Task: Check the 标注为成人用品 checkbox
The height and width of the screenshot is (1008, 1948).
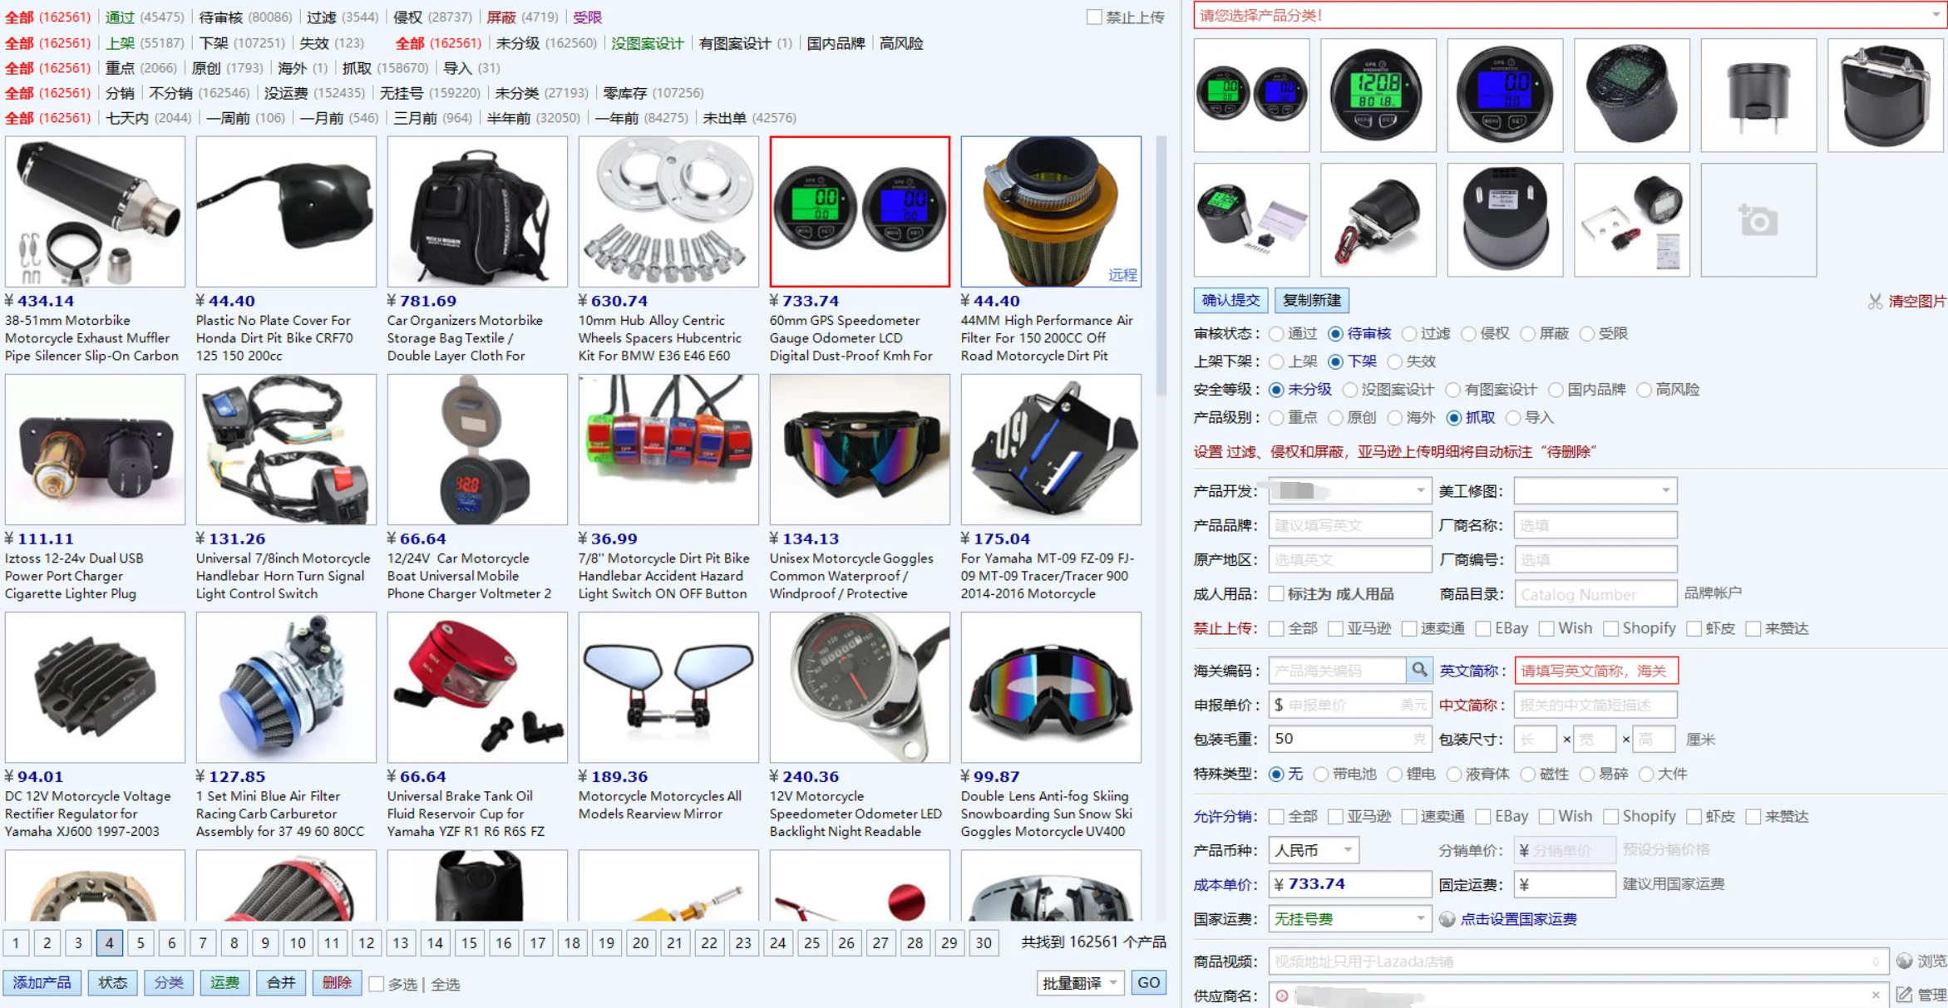Action: pyautogui.click(x=1276, y=594)
